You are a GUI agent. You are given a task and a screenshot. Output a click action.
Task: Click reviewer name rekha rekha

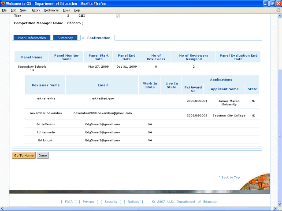point(46,98)
